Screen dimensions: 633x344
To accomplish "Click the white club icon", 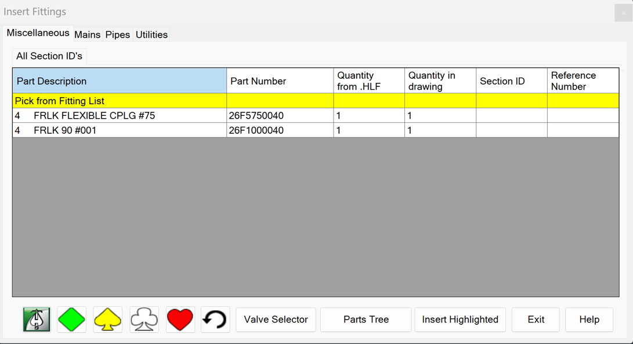I will [144, 320].
